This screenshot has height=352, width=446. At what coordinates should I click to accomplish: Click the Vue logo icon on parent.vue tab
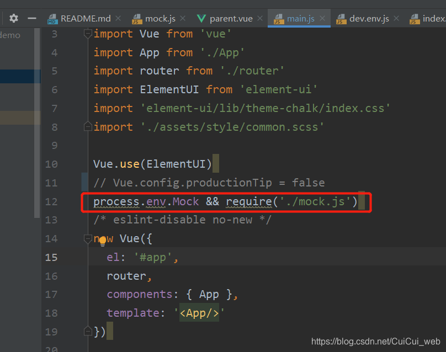(x=201, y=19)
